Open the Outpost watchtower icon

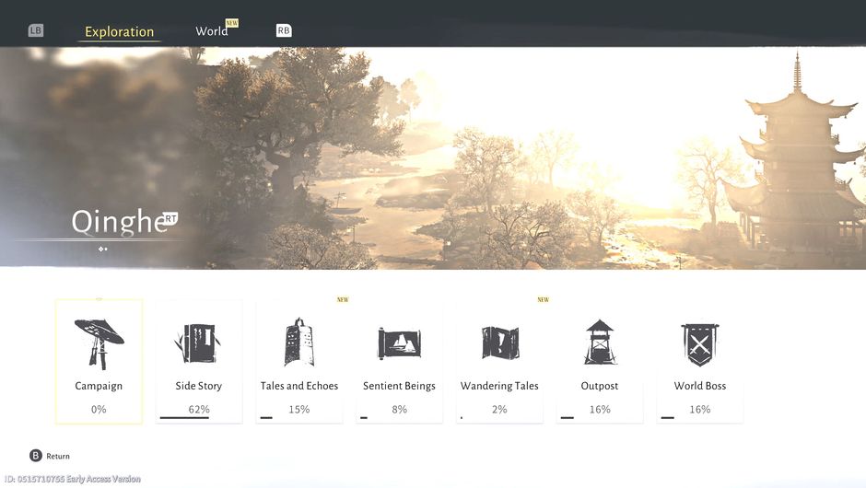[x=599, y=343]
